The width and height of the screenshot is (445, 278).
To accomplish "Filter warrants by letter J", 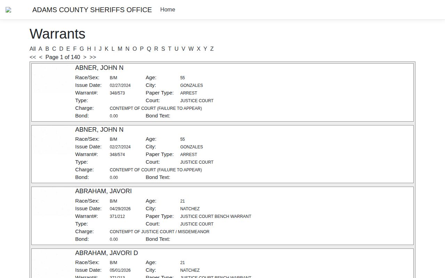I will coord(100,49).
